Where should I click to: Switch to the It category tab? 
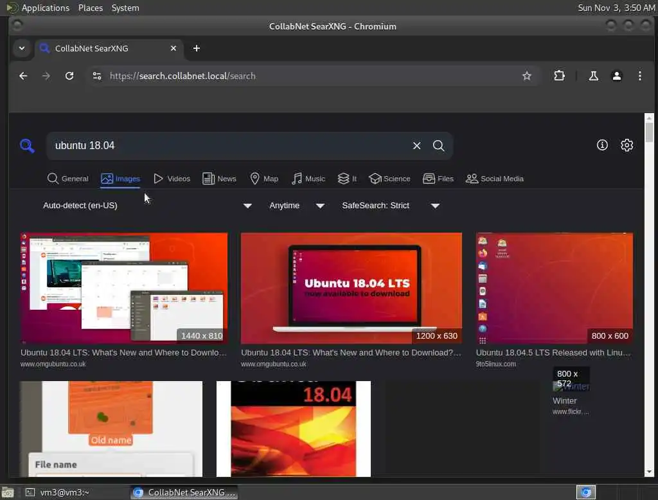347,179
